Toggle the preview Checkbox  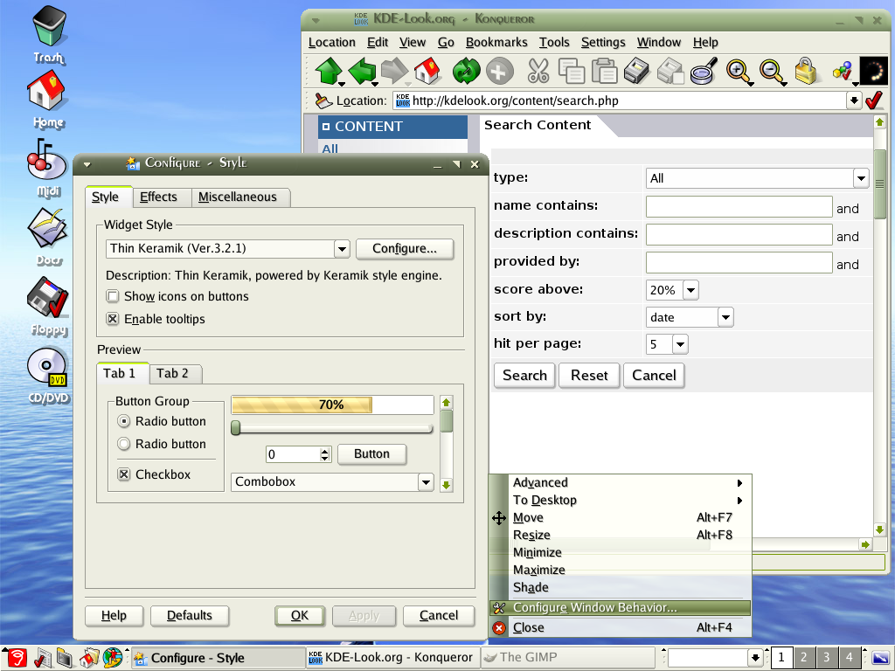(x=124, y=474)
